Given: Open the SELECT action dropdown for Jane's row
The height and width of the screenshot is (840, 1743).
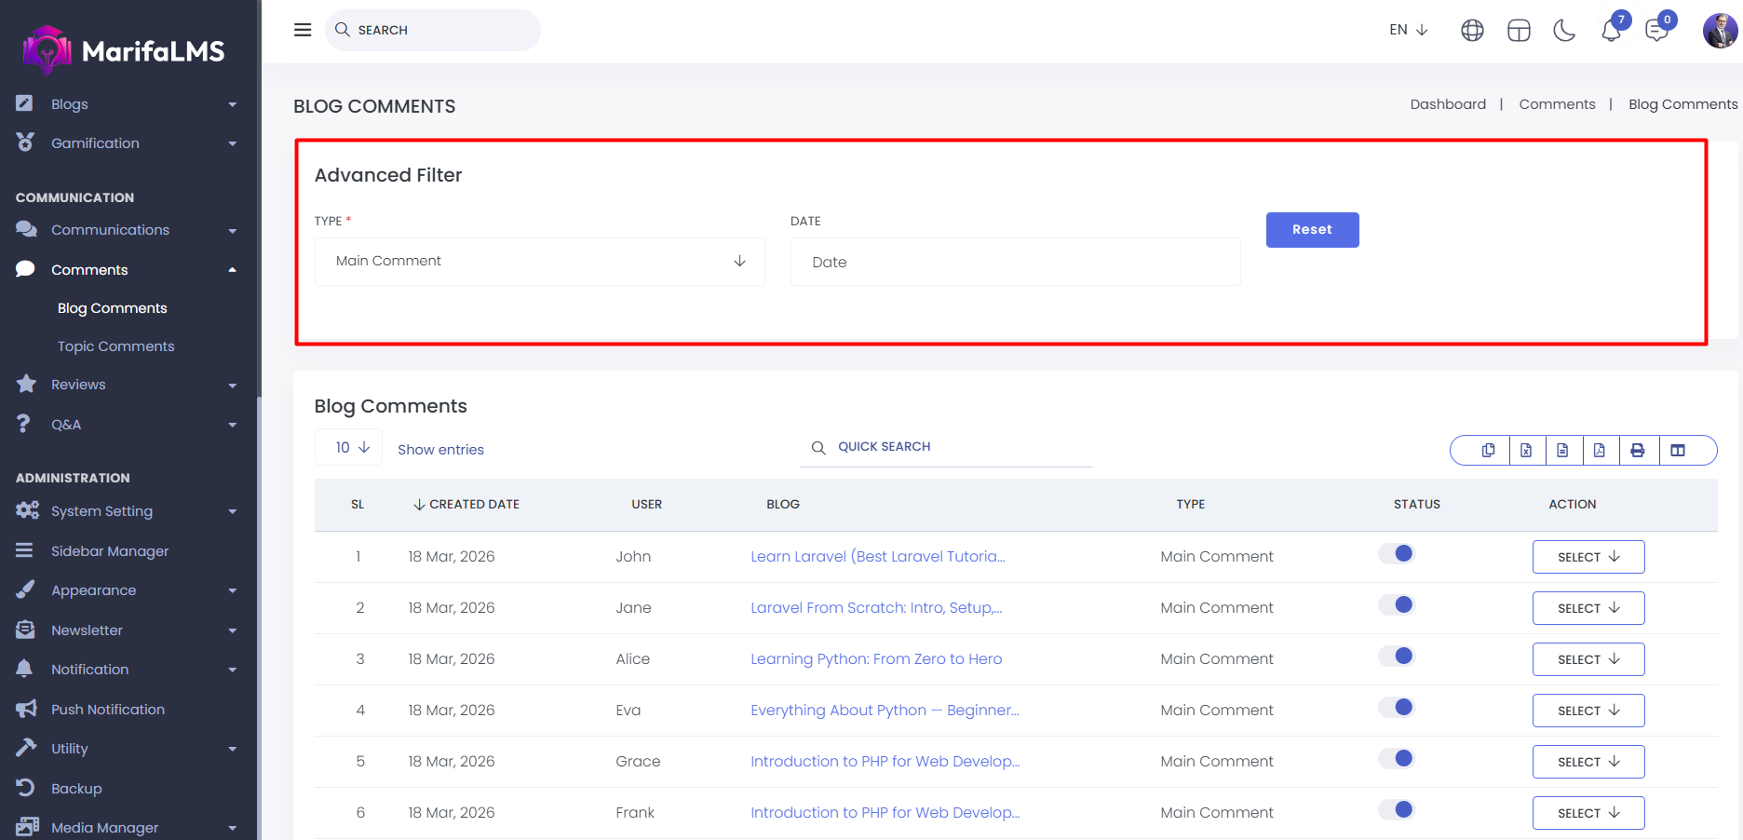Looking at the screenshot, I should pyautogui.click(x=1588, y=608).
